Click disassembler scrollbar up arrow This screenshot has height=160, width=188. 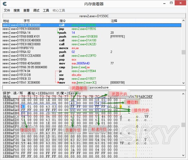[x=183, y=21]
